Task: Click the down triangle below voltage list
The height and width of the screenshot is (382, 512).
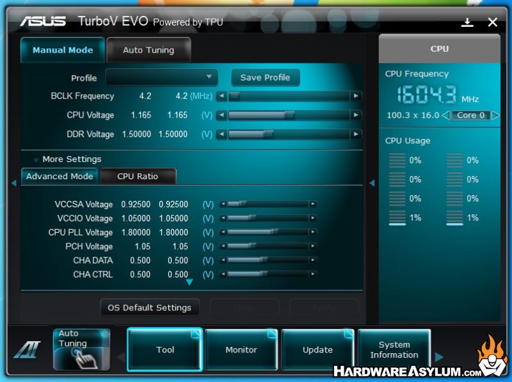Action: coord(189,282)
